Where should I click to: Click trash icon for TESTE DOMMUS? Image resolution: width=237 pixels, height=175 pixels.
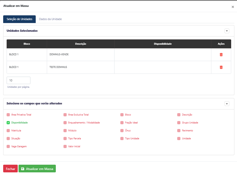[x=221, y=67]
